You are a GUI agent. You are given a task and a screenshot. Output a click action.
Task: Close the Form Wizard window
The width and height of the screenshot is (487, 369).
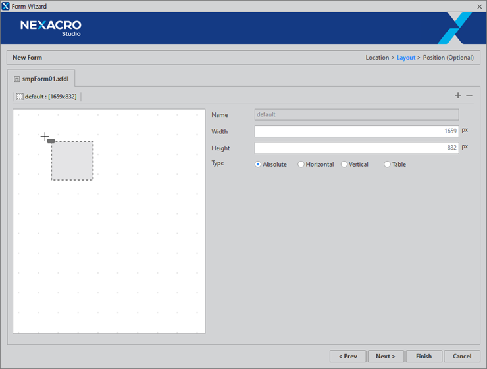480,7
